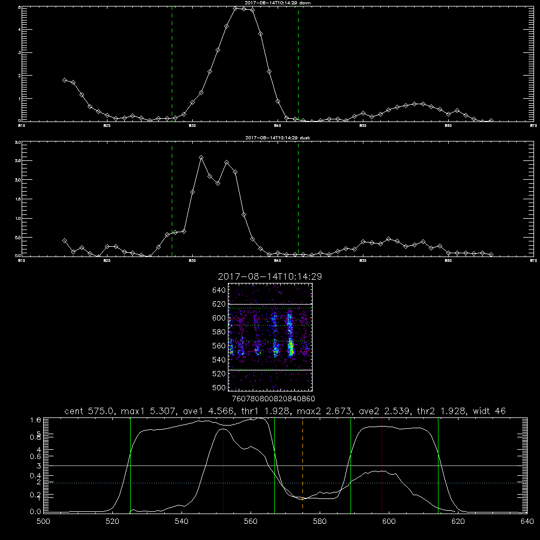Click the large 2017-08-14T10:14:29 heatmap title
This screenshot has width=540, height=540.
click(x=270, y=276)
